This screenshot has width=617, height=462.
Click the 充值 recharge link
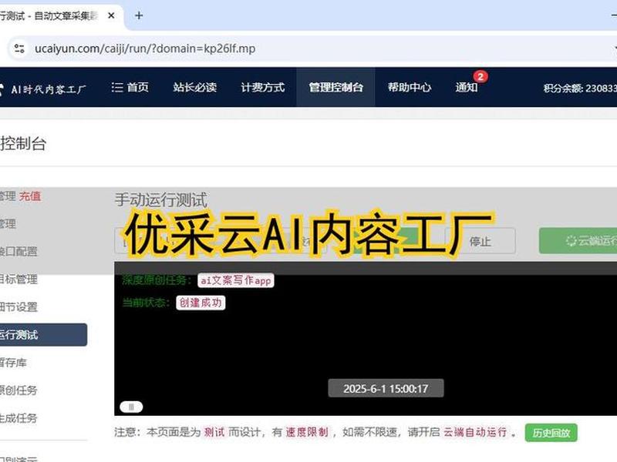click(x=30, y=196)
